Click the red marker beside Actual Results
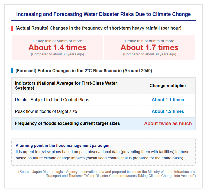 pos(12,28)
